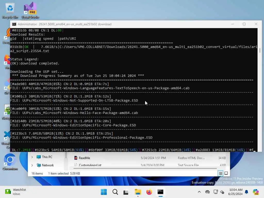Click the cloud sync tray icon

208,192
